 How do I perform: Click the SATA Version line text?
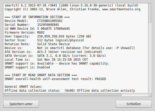click(55, 56)
